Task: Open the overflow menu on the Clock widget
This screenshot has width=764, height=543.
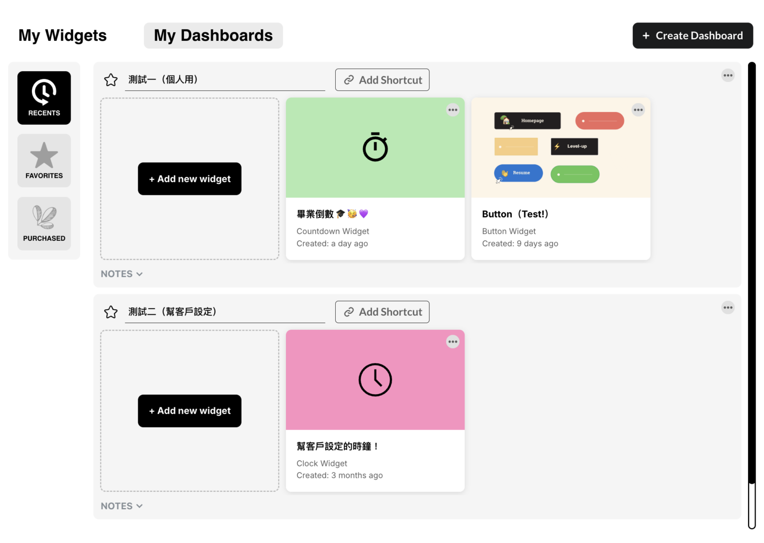Action: [x=453, y=342]
